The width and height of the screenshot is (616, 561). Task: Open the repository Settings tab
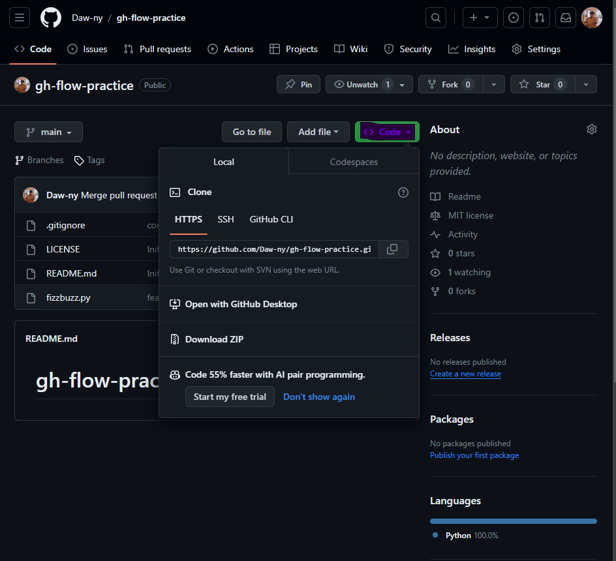coord(536,49)
